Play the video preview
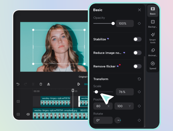173x131 pixels. (79, 84)
